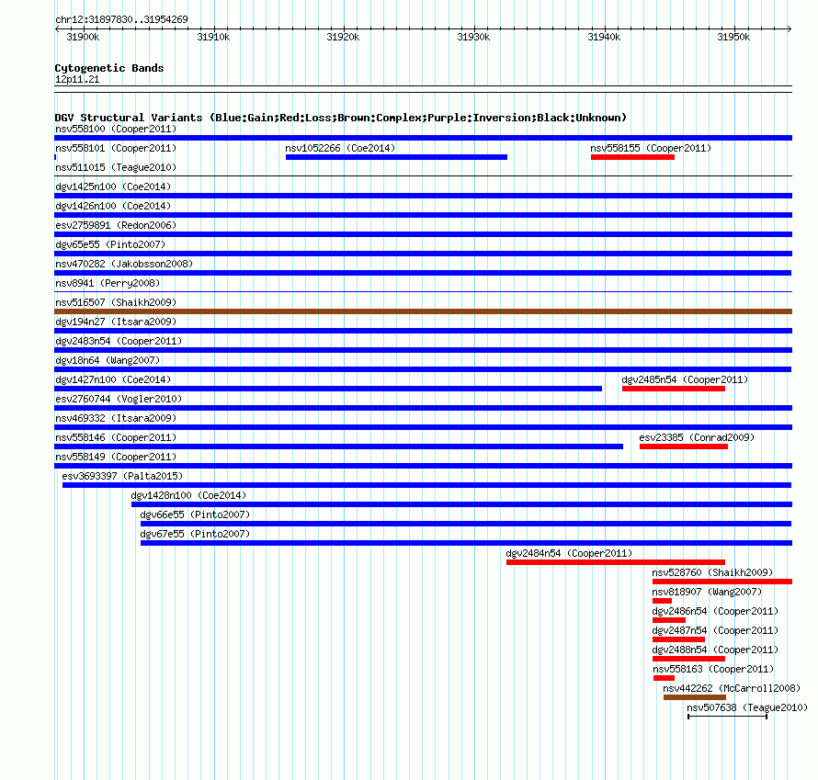Click the dgv2484n54 (Cooper2011) red bar

click(x=616, y=562)
